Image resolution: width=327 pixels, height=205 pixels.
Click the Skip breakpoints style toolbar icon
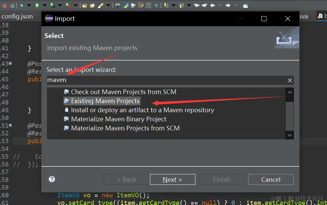(x=118, y=5)
